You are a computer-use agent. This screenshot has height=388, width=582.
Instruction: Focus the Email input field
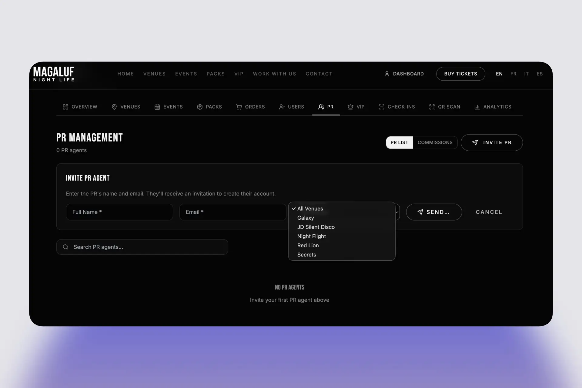point(233,212)
